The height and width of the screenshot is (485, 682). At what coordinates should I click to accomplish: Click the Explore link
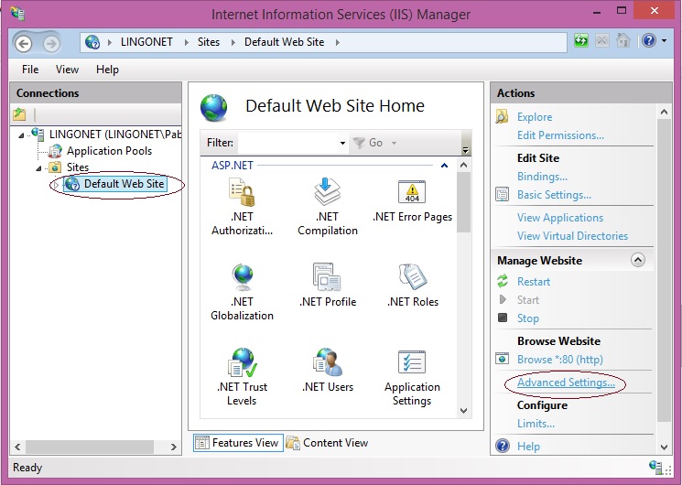coord(535,117)
